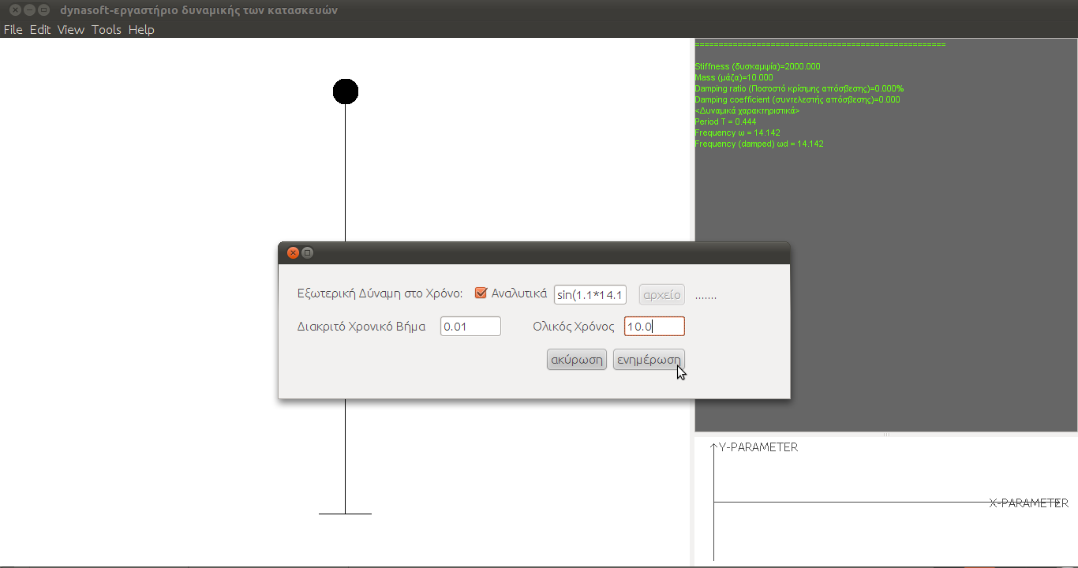Click the Mass=10.000 output line
The image size is (1078, 568).
(734, 78)
